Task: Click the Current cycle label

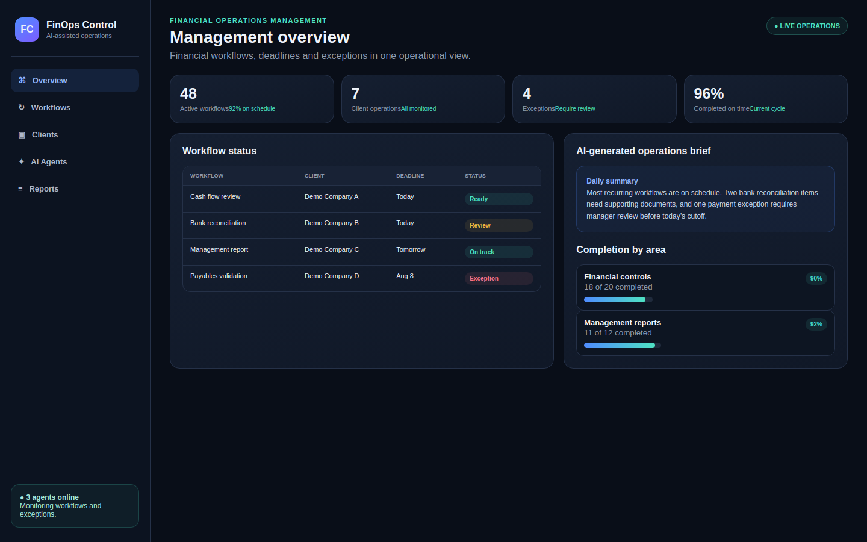Action: pos(767,109)
